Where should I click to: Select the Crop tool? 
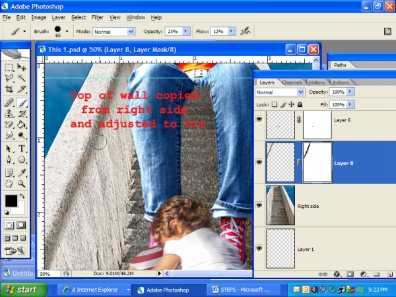pyautogui.click(x=9, y=89)
